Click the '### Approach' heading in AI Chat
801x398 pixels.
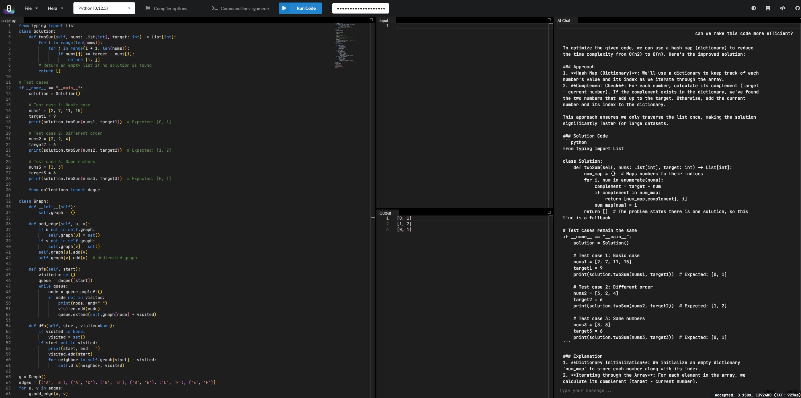(579, 67)
